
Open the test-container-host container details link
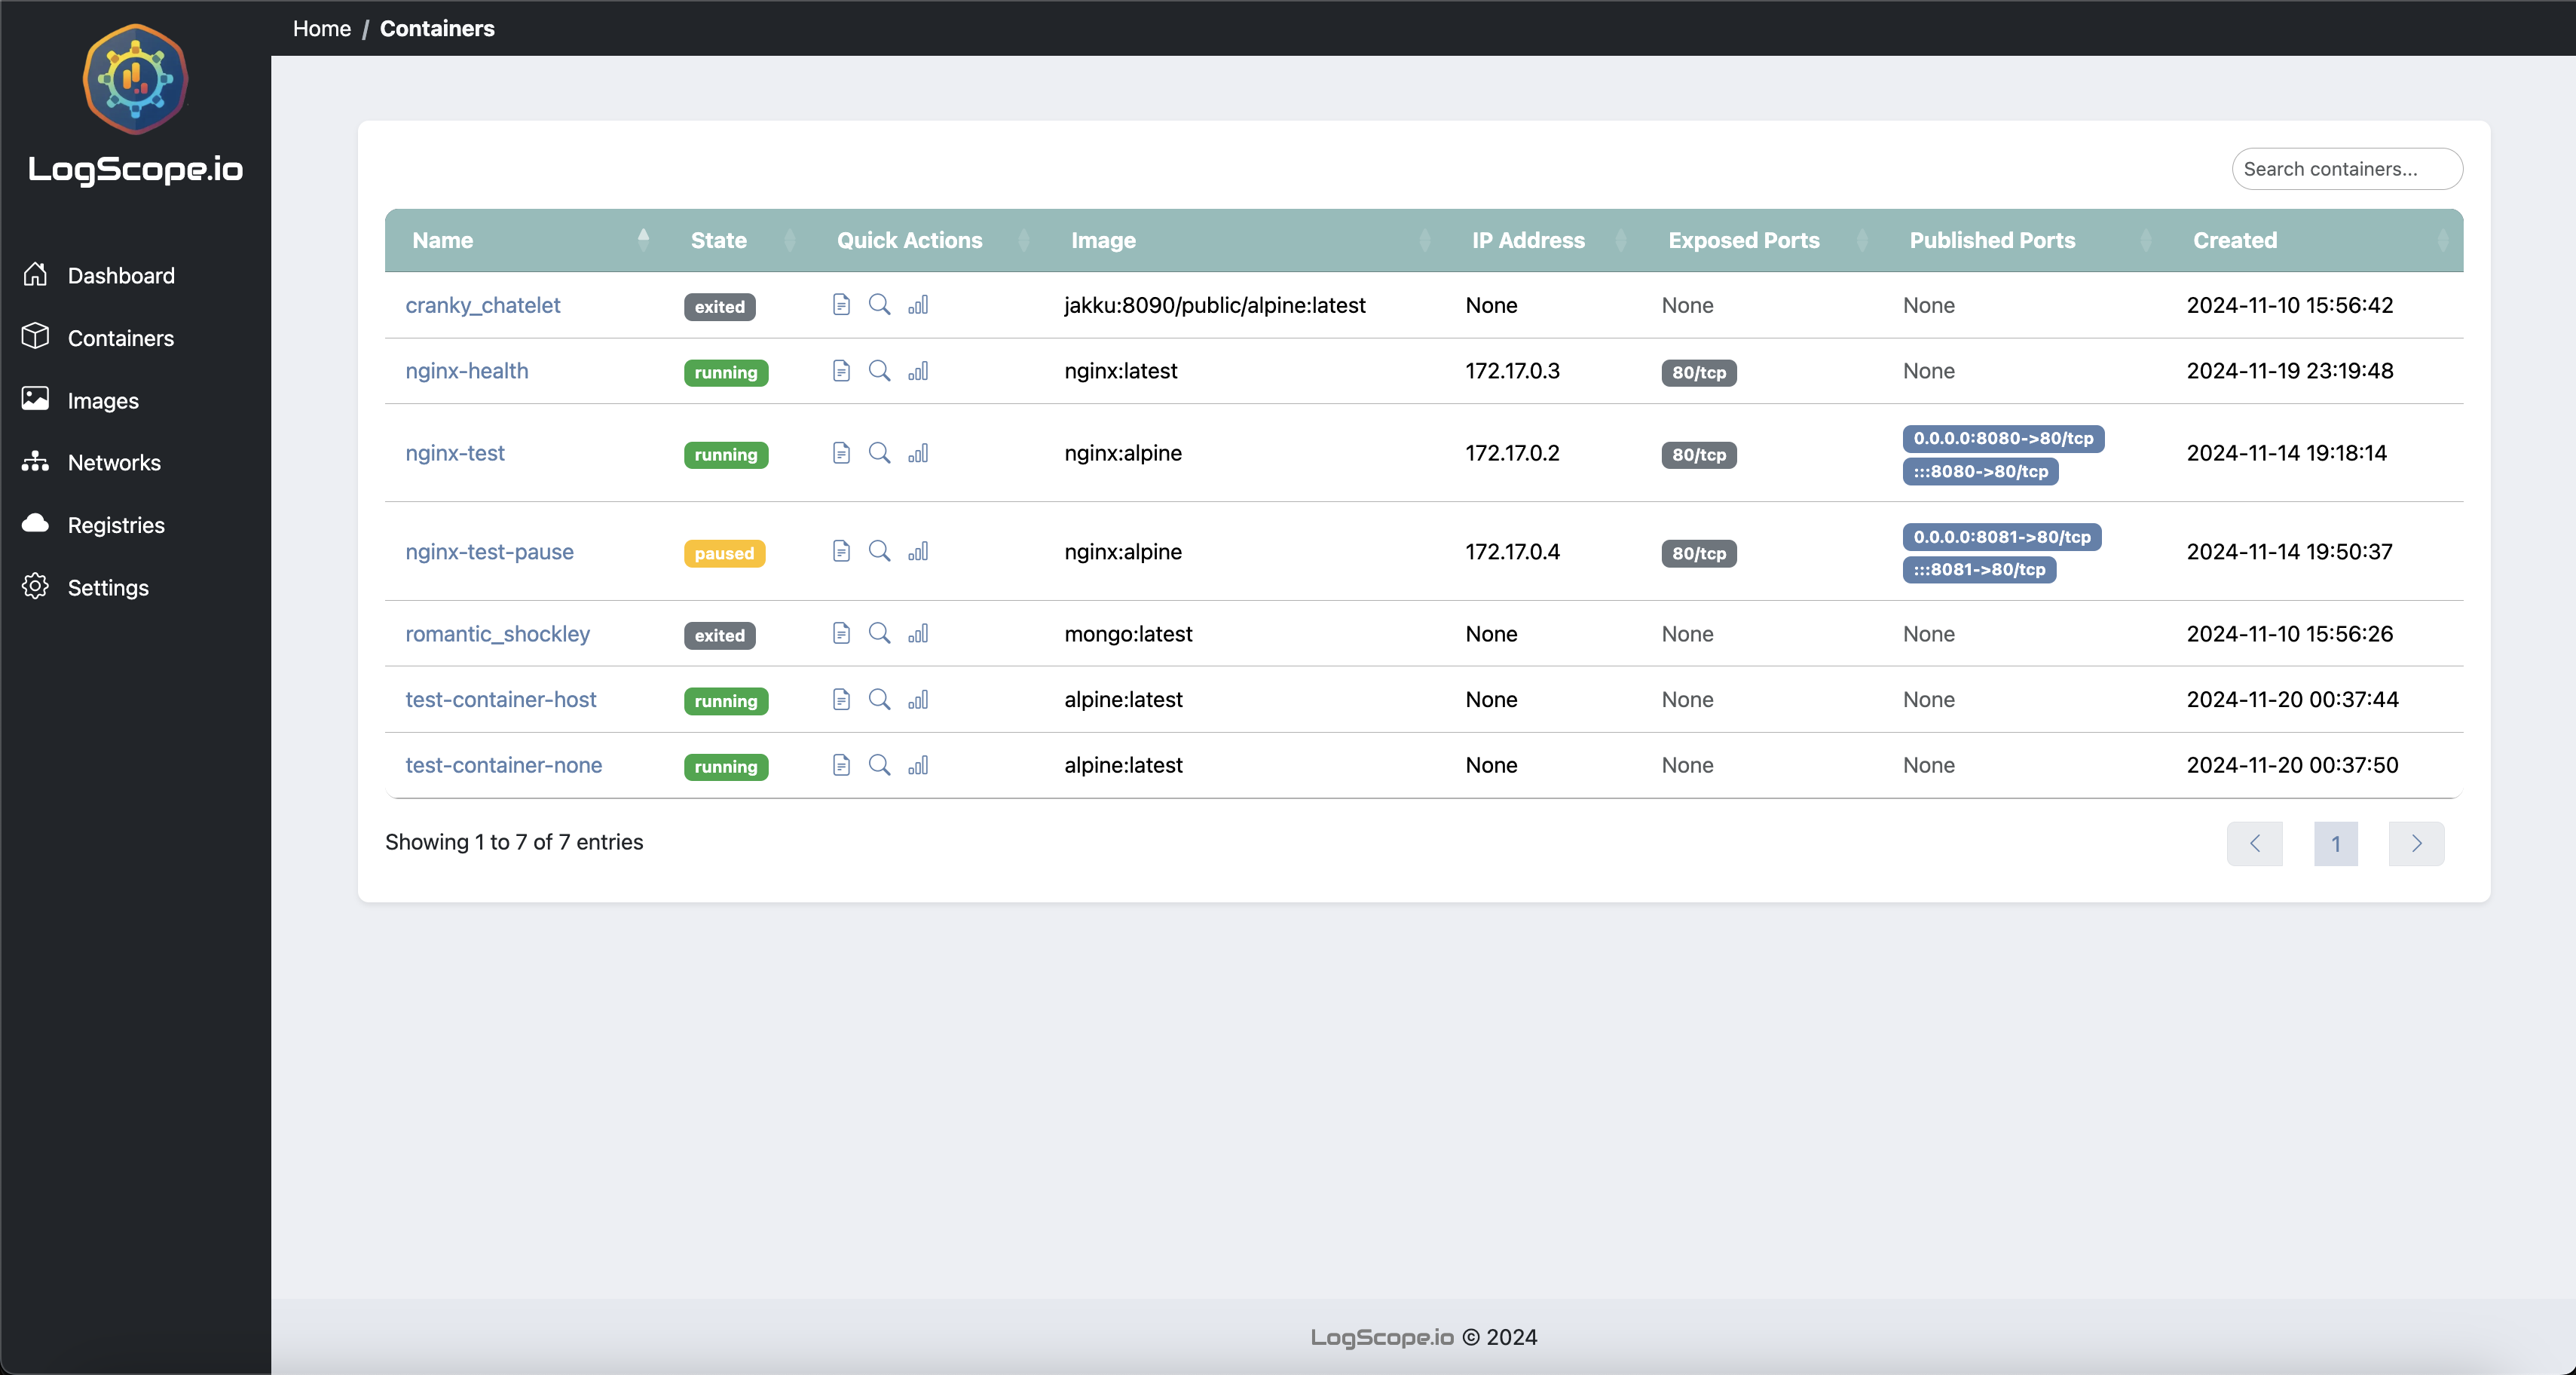tap(500, 700)
